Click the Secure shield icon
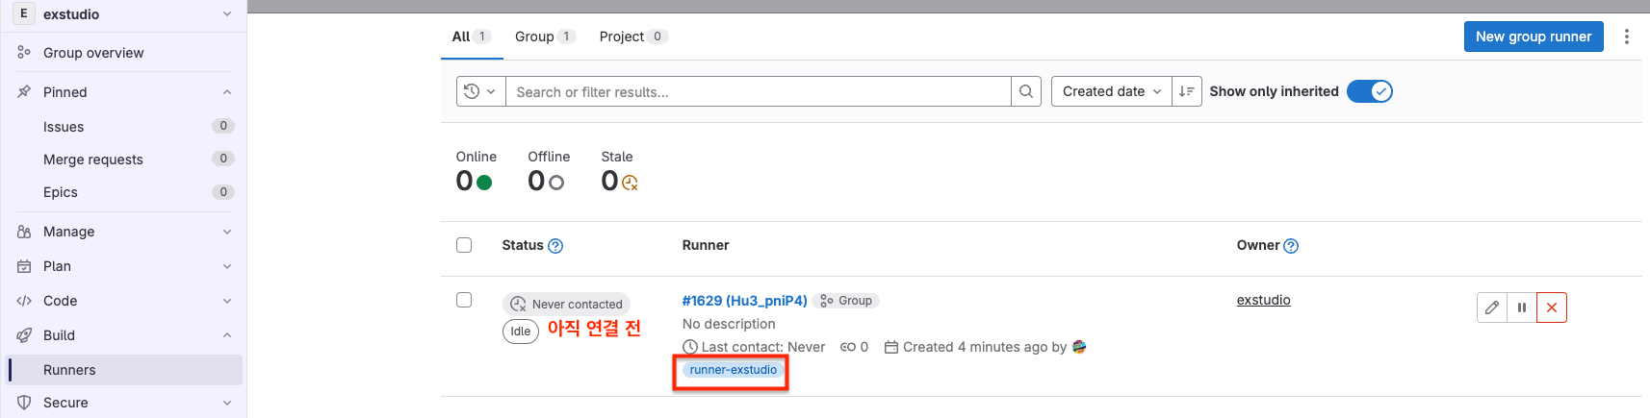The width and height of the screenshot is (1650, 418). pyautogui.click(x=24, y=403)
